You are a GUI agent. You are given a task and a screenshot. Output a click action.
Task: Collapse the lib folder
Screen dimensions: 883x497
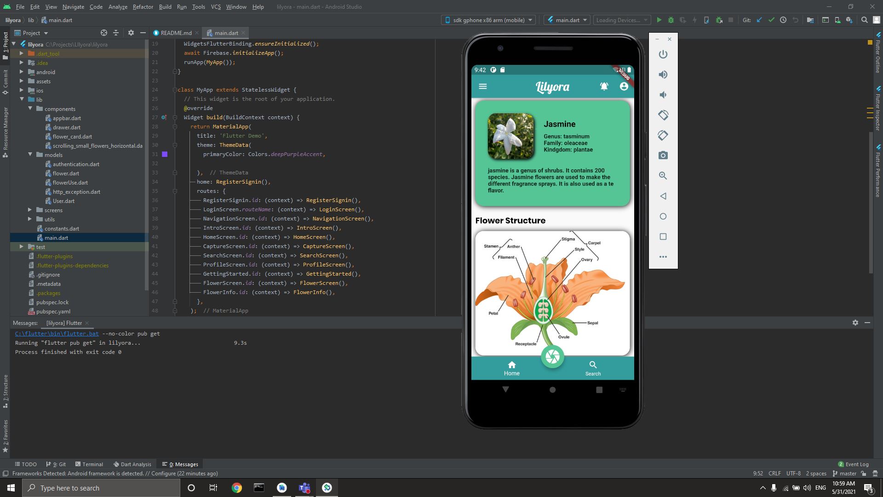21,99
